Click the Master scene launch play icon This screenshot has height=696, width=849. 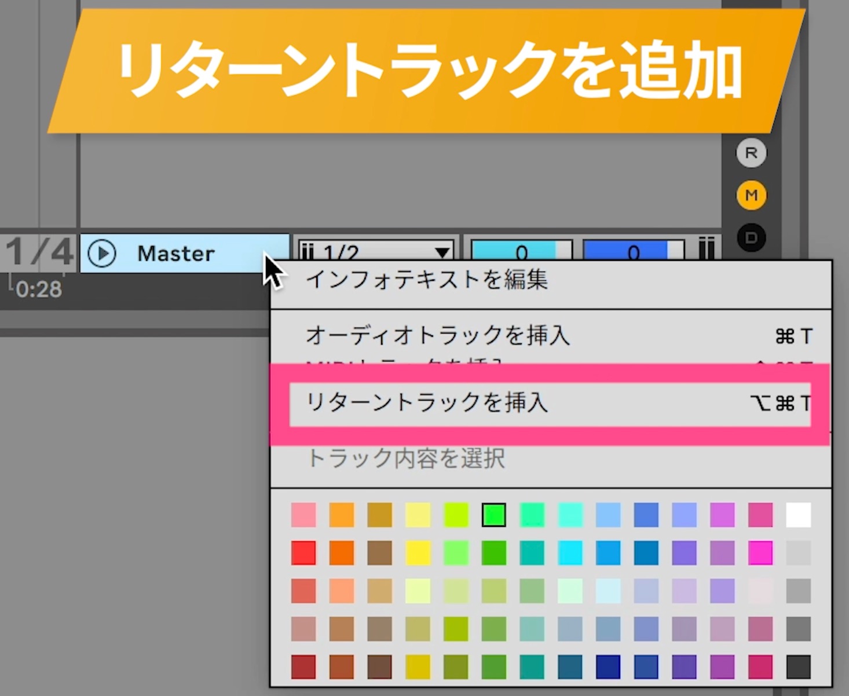[102, 254]
